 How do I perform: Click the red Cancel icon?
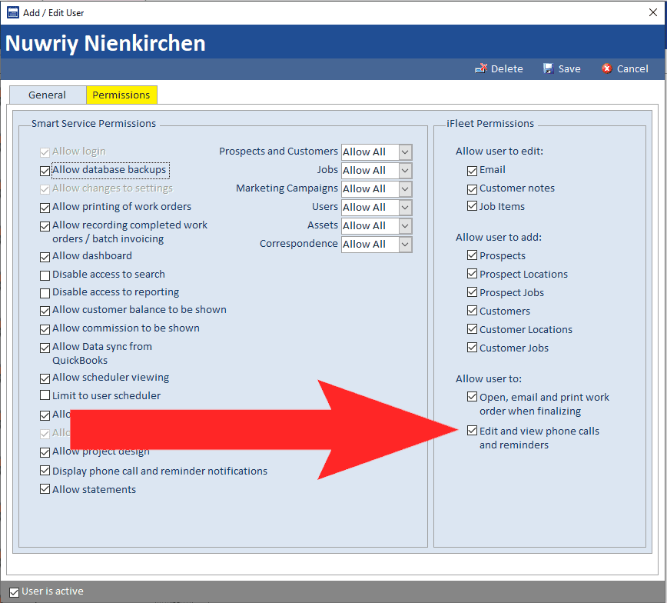[x=606, y=68]
